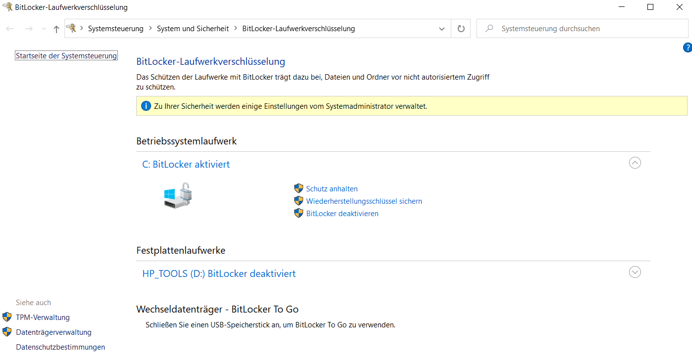Navigate to Systemsteuerung breadcrumb

116,29
